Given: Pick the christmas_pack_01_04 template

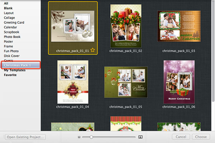Looking at the screenshot, I should click(x=73, y=82).
